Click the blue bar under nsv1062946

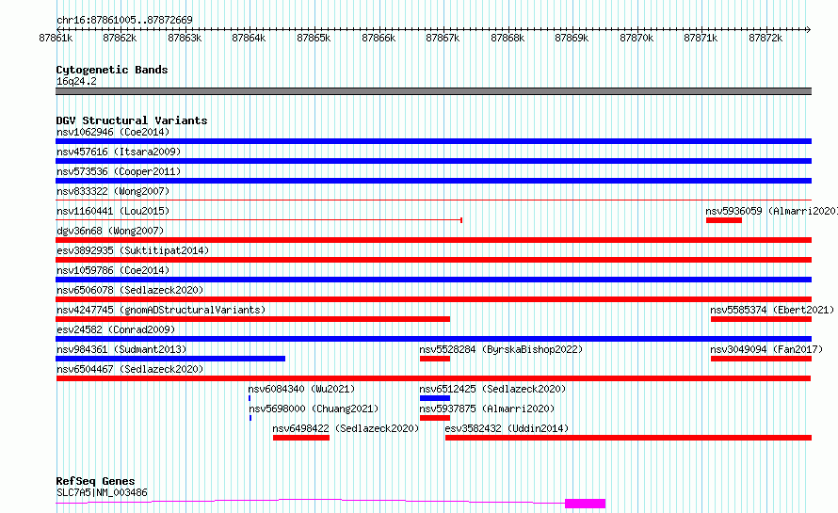(x=433, y=141)
